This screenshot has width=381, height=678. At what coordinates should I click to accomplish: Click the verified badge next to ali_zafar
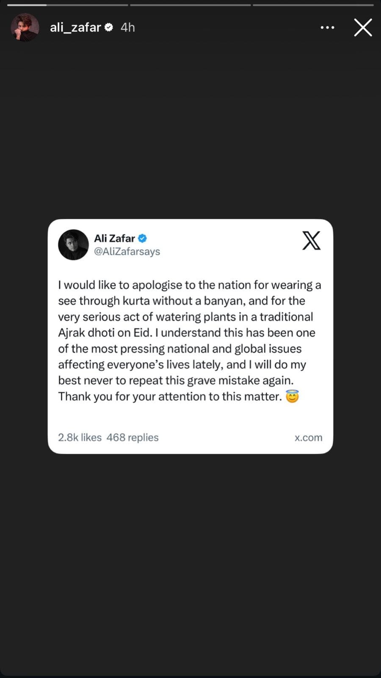[109, 27]
